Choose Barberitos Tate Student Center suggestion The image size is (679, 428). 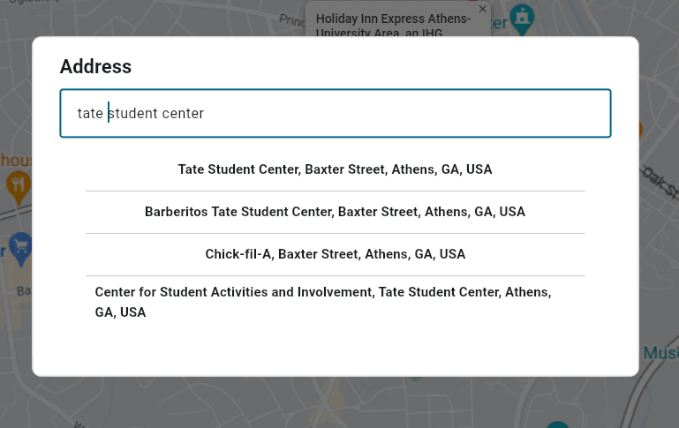click(x=336, y=212)
